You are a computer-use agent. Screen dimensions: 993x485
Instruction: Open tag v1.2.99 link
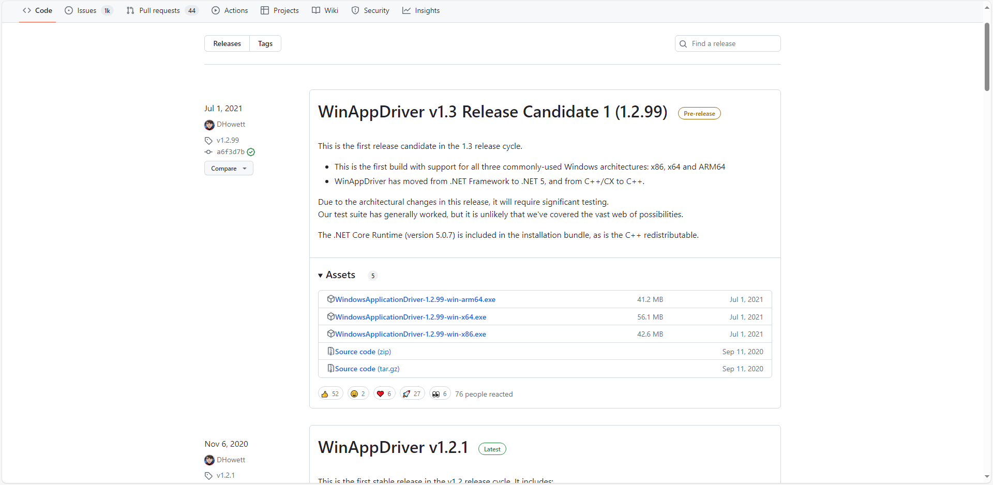(228, 140)
